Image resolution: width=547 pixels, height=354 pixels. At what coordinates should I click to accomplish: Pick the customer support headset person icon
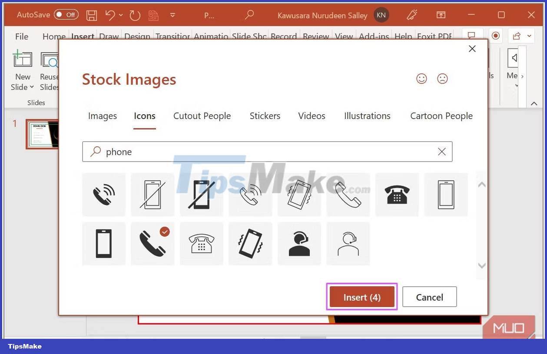click(299, 243)
